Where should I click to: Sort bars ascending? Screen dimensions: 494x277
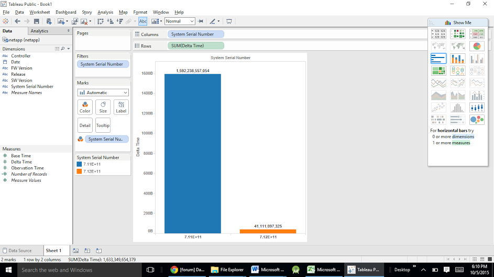[x=110, y=21]
